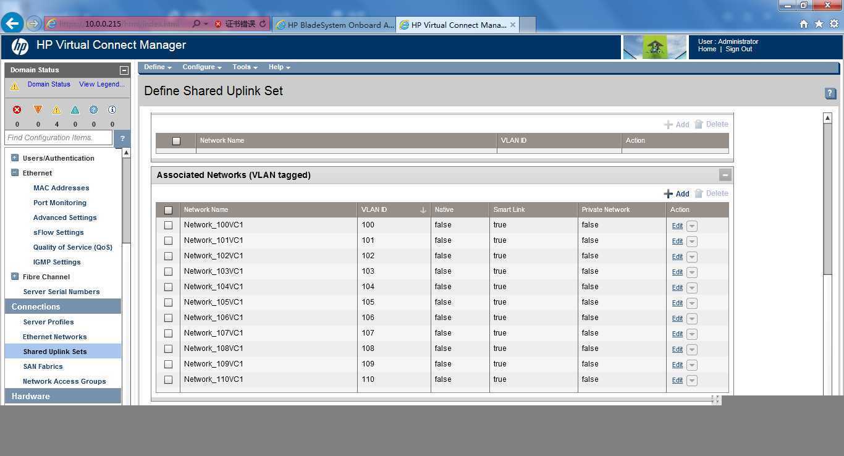Click the informational status icon

[112, 109]
